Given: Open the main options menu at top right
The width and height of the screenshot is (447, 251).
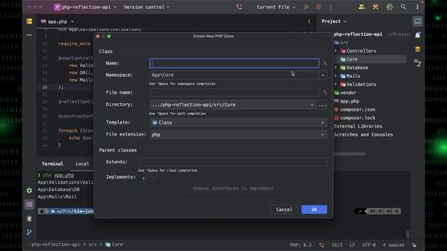Looking at the screenshot, I should (418, 7).
